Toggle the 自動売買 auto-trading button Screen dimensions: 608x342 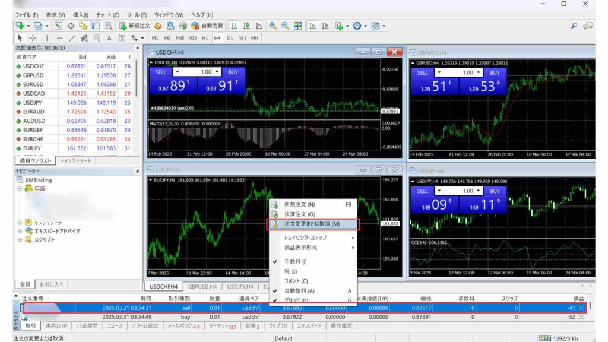tap(207, 26)
